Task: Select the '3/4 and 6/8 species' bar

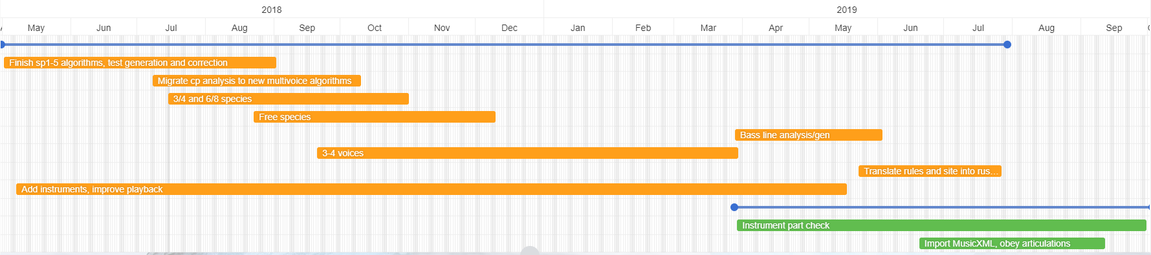Action: pos(289,99)
